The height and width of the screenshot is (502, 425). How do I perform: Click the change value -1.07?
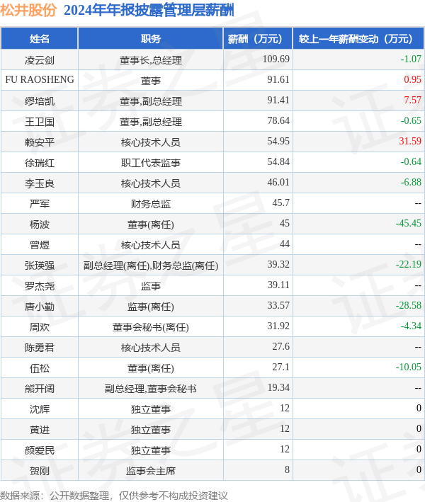click(x=411, y=59)
